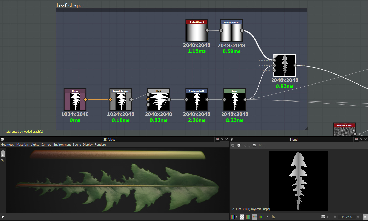Image resolution: width=368 pixels, height=221 pixels.
Task: Open the Camera menu
Action: 46,145
